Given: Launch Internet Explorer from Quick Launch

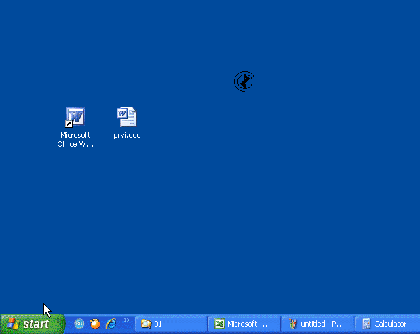Looking at the screenshot, I should click(111, 324).
